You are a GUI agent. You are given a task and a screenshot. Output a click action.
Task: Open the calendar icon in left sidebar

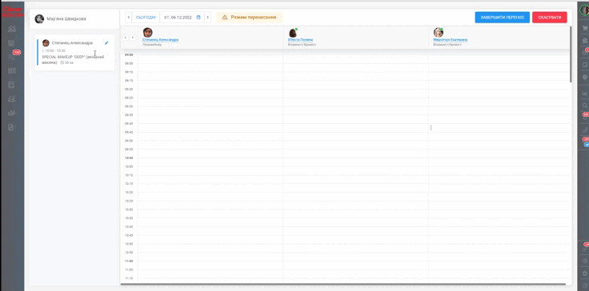click(11, 43)
